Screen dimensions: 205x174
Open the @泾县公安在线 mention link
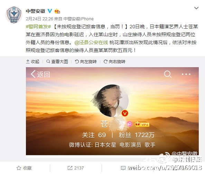91,42
